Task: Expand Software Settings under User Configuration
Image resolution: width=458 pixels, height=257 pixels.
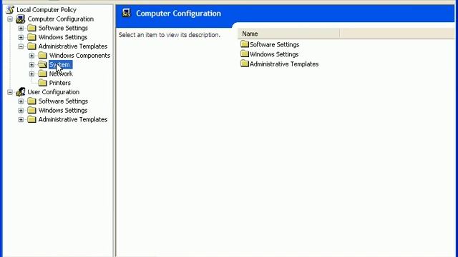Action: (21, 101)
